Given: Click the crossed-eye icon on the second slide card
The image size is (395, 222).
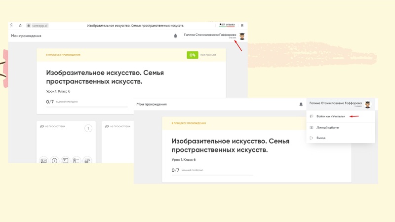Looking at the screenshot, I should pos(107,126).
